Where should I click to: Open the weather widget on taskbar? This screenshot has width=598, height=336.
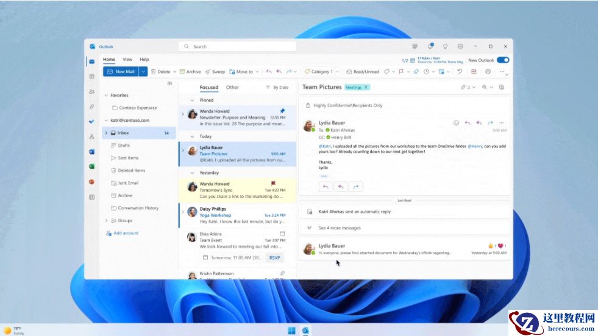(13, 331)
